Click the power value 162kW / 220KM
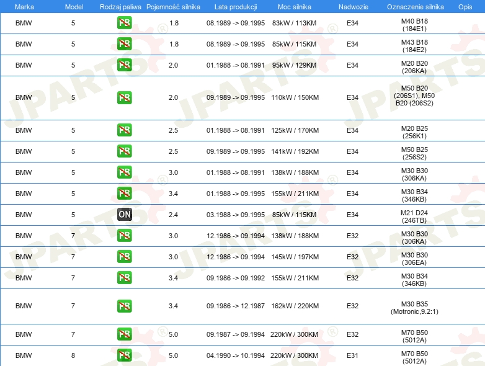 tap(295, 306)
